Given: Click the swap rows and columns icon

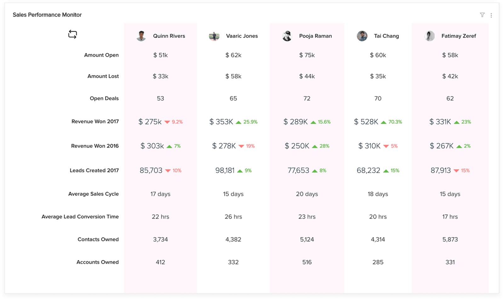Looking at the screenshot, I should 72,34.
